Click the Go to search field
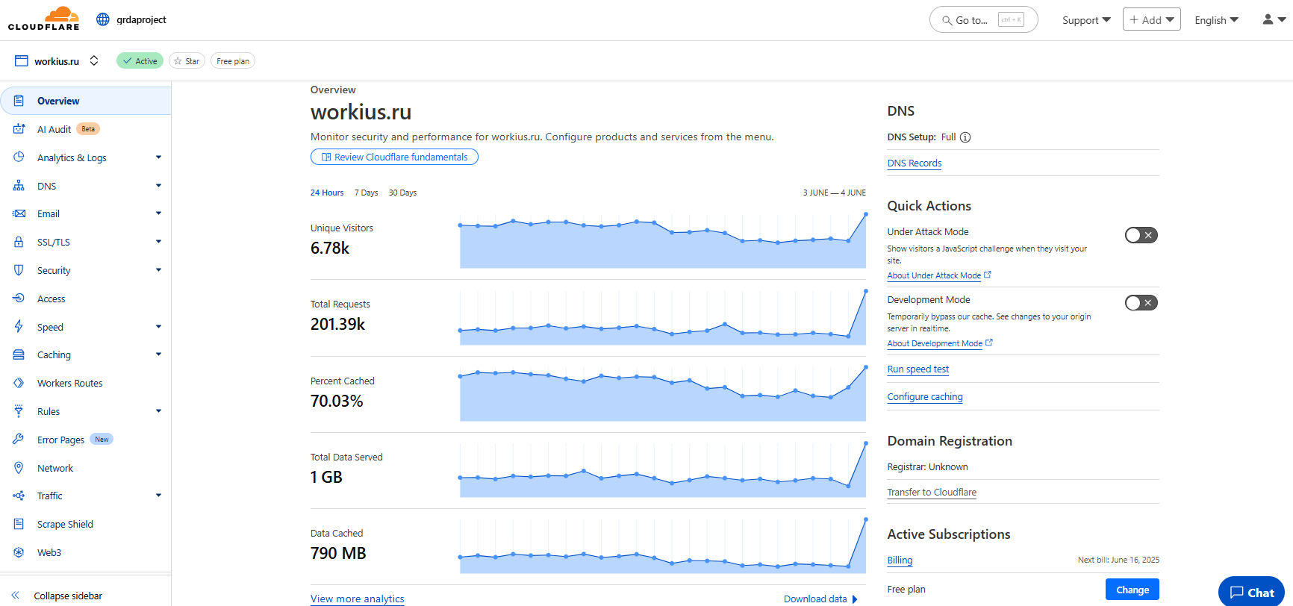 (x=984, y=20)
